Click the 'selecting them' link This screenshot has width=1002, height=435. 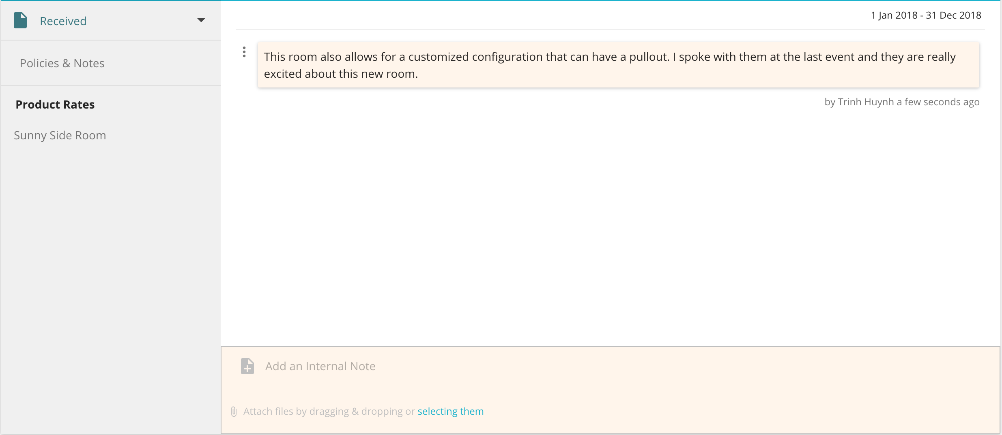point(451,412)
